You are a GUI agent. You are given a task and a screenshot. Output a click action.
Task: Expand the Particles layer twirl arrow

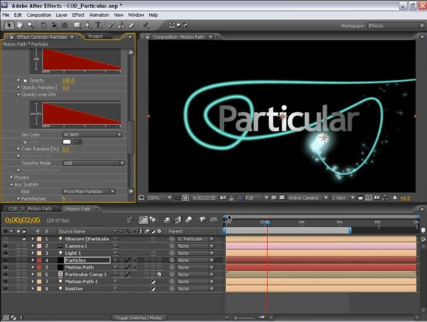(x=33, y=260)
